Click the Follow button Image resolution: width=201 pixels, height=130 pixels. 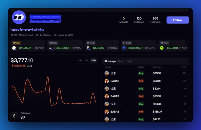(178, 20)
